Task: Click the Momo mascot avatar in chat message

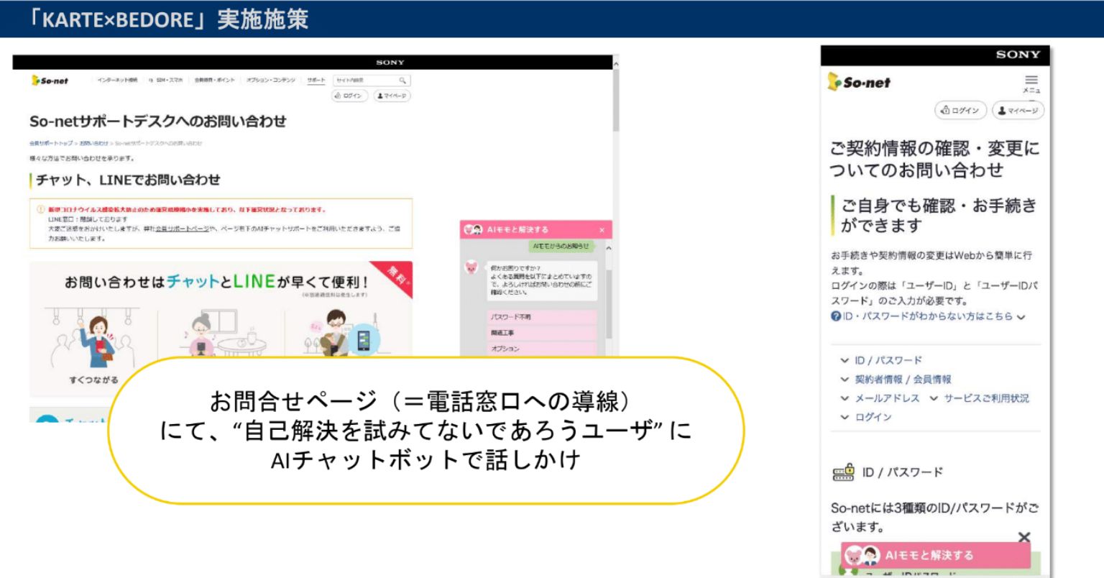Action: click(471, 268)
